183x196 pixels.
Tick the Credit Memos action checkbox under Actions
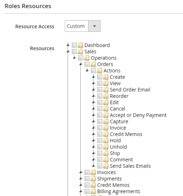tap(100, 134)
